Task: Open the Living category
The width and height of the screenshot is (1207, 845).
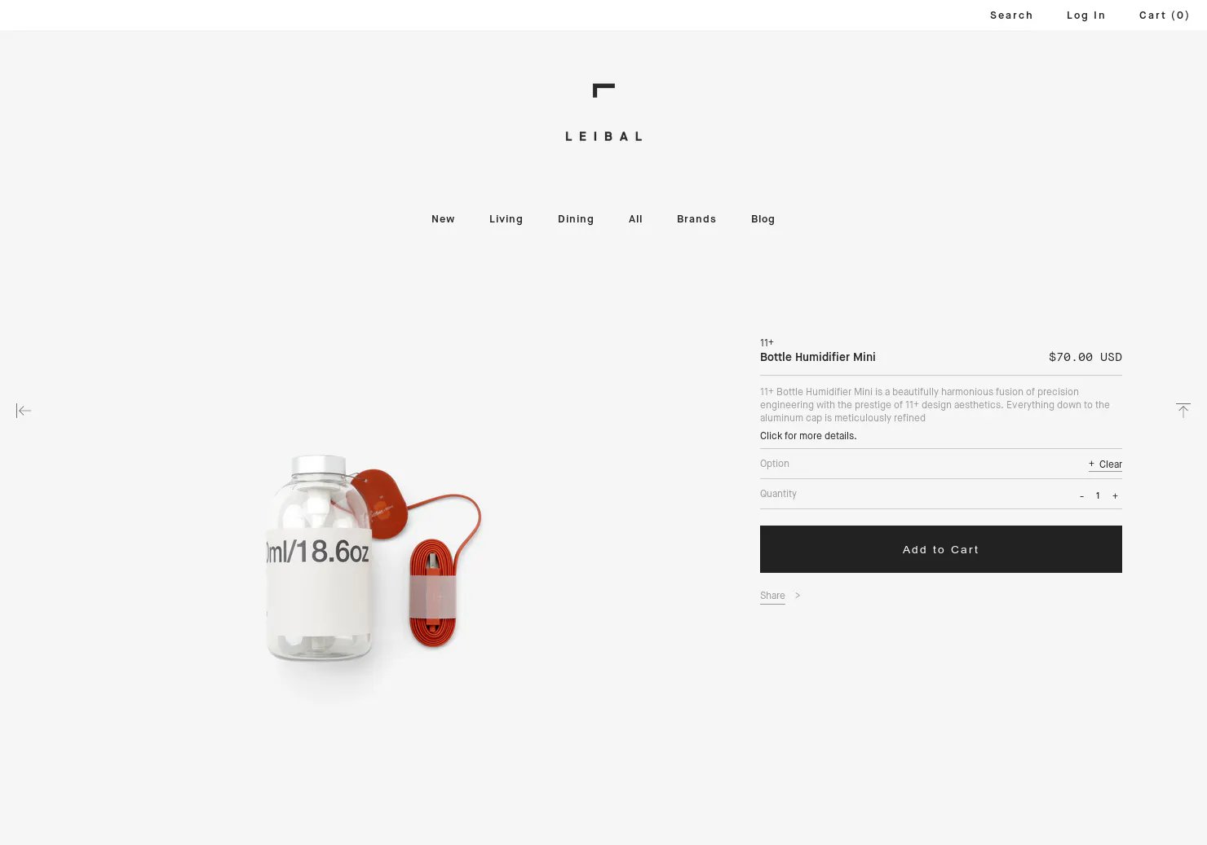Action: tap(506, 219)
